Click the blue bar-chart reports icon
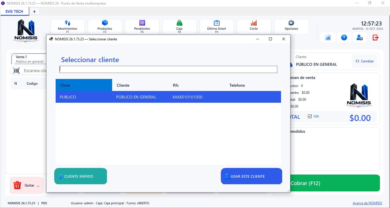This screenshot has width=390, height=208. click(328, 37)
